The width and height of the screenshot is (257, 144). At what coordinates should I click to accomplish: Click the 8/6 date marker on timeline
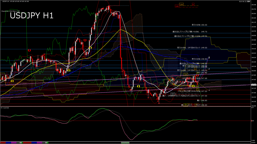pos(21,142)
